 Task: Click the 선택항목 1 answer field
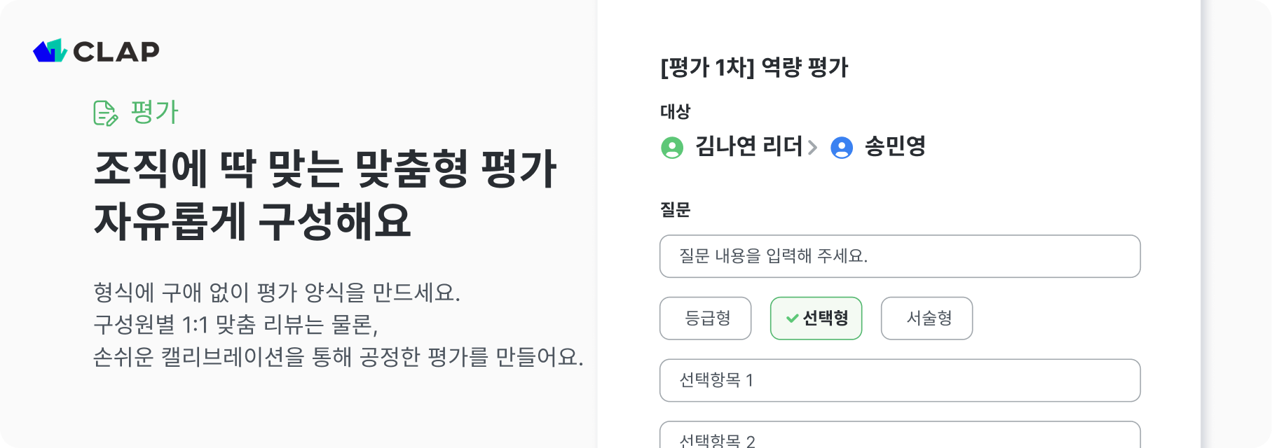(x=900, y=380)
